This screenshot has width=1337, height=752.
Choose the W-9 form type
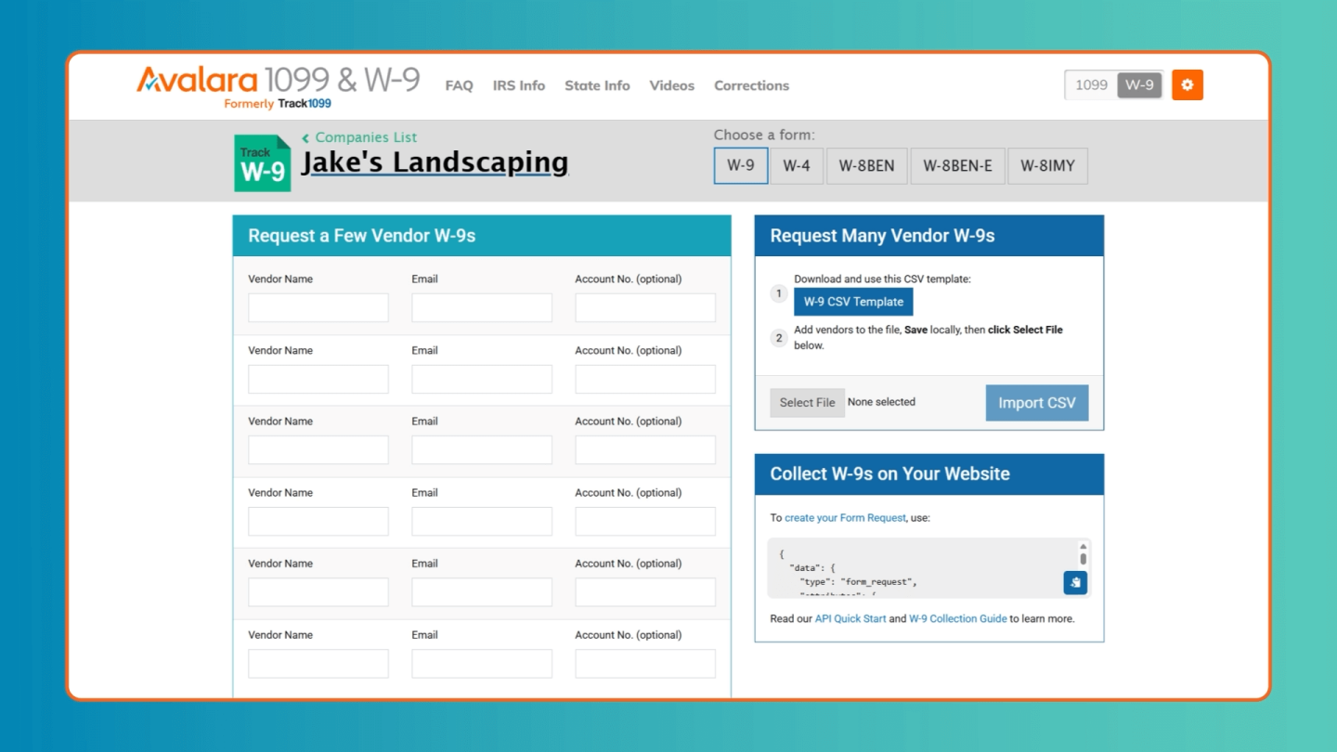(x=740, y=166)
